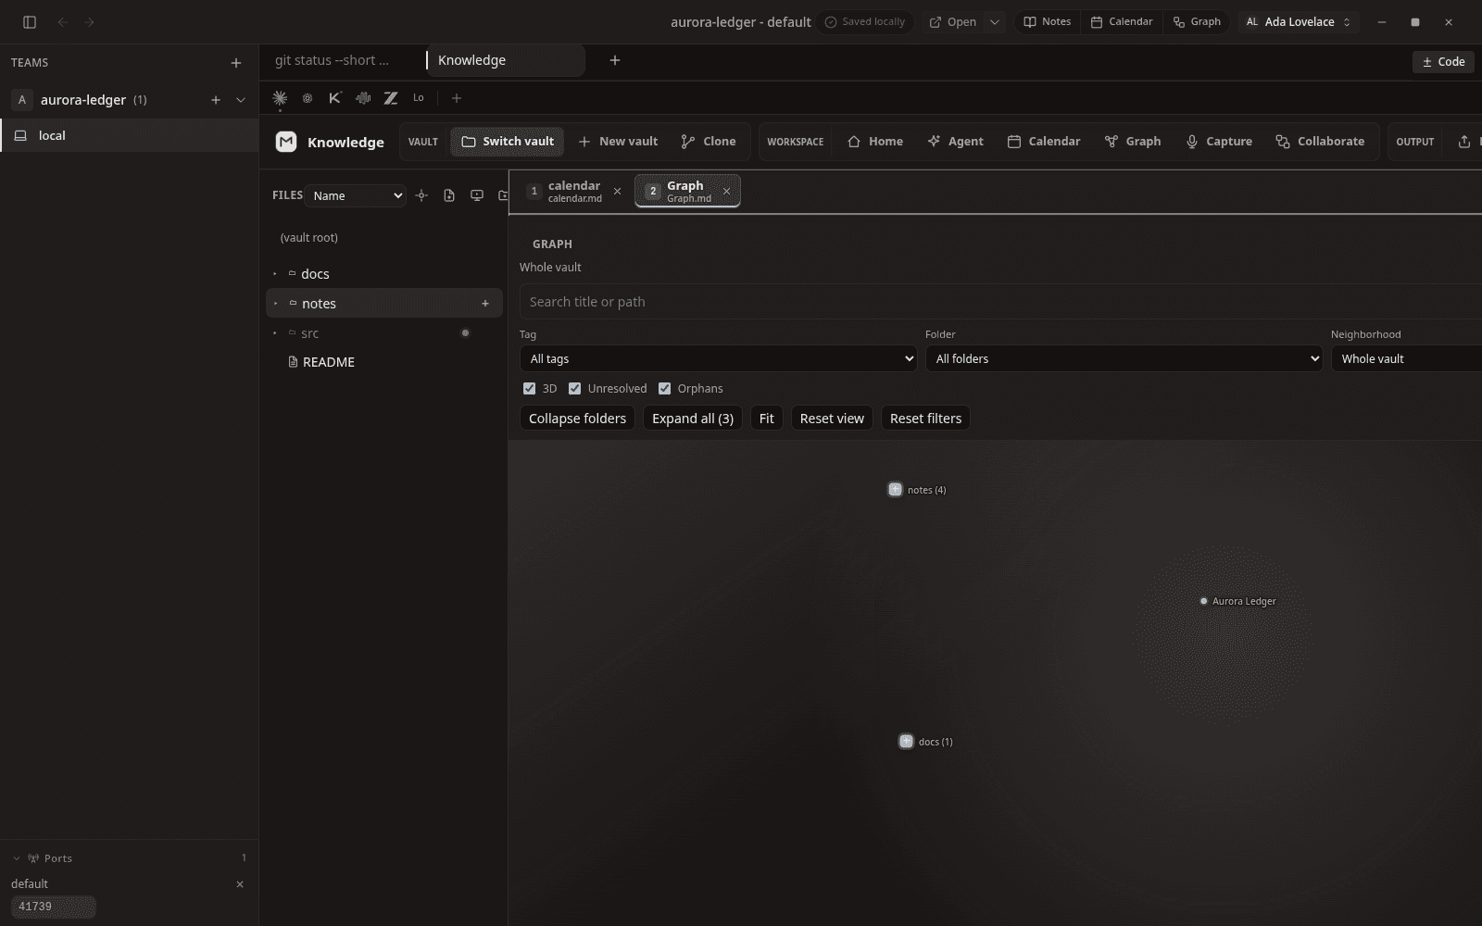Screen dimensions: 1482x926
Task: Click the Fit button
Action: click(x=767, y=419)
